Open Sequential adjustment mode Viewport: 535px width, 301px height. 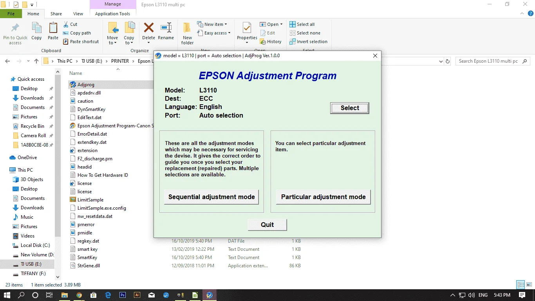pyautogui.click(x=211, y=197)
